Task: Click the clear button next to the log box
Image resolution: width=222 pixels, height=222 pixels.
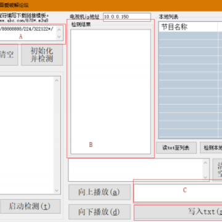Action: tap(218, 170)
